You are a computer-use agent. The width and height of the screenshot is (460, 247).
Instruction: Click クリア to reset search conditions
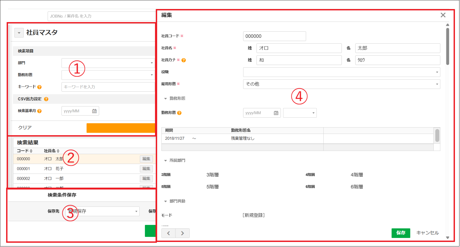25,128
